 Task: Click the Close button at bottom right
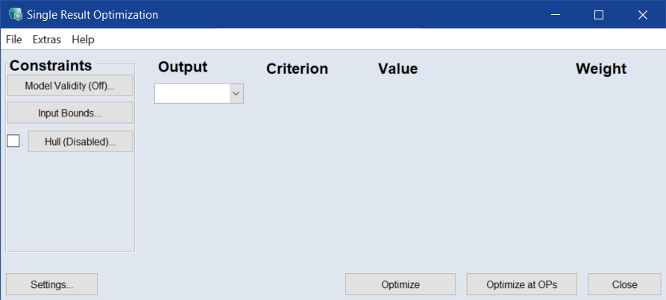[x=624, y=284]
